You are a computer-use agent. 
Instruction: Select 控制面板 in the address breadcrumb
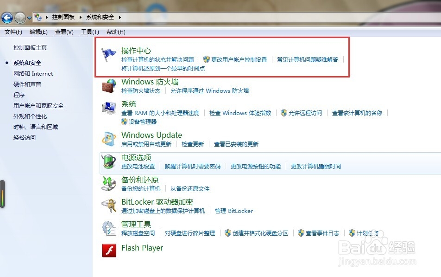tap(63, 17)
